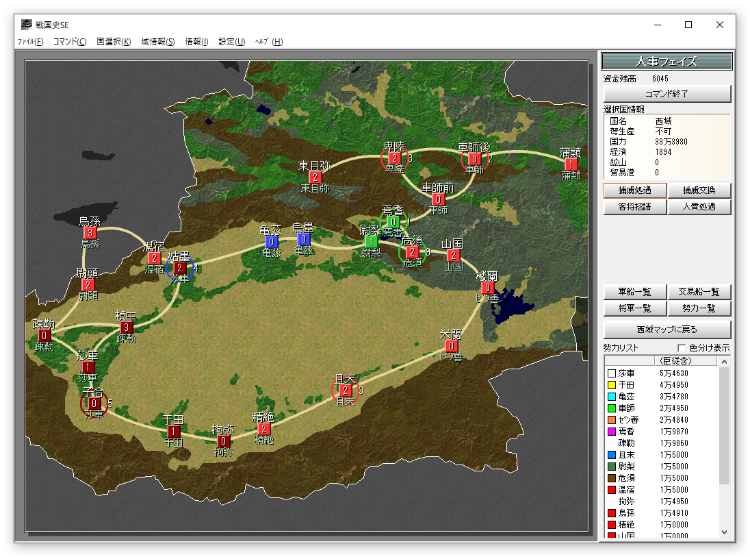The image size is (750, 557).
Task: Select the 于田 castle marker
Action: [173, 432]
